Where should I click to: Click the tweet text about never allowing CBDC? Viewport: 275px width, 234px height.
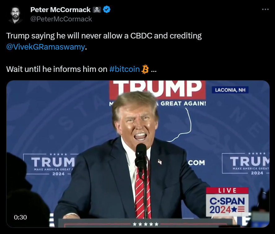pos(104,36)
